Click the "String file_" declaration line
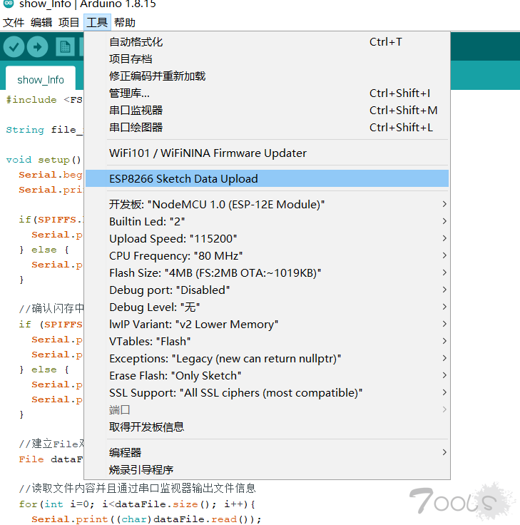Screen dimensions: 520x525 tap(44, 130)
